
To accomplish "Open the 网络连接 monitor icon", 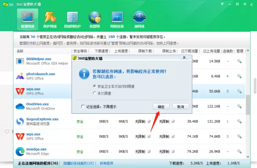I will tap(117, 20).
